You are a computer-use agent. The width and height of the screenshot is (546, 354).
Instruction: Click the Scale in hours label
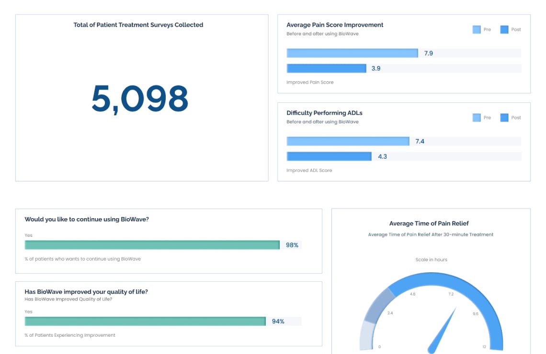pos(431,260)
